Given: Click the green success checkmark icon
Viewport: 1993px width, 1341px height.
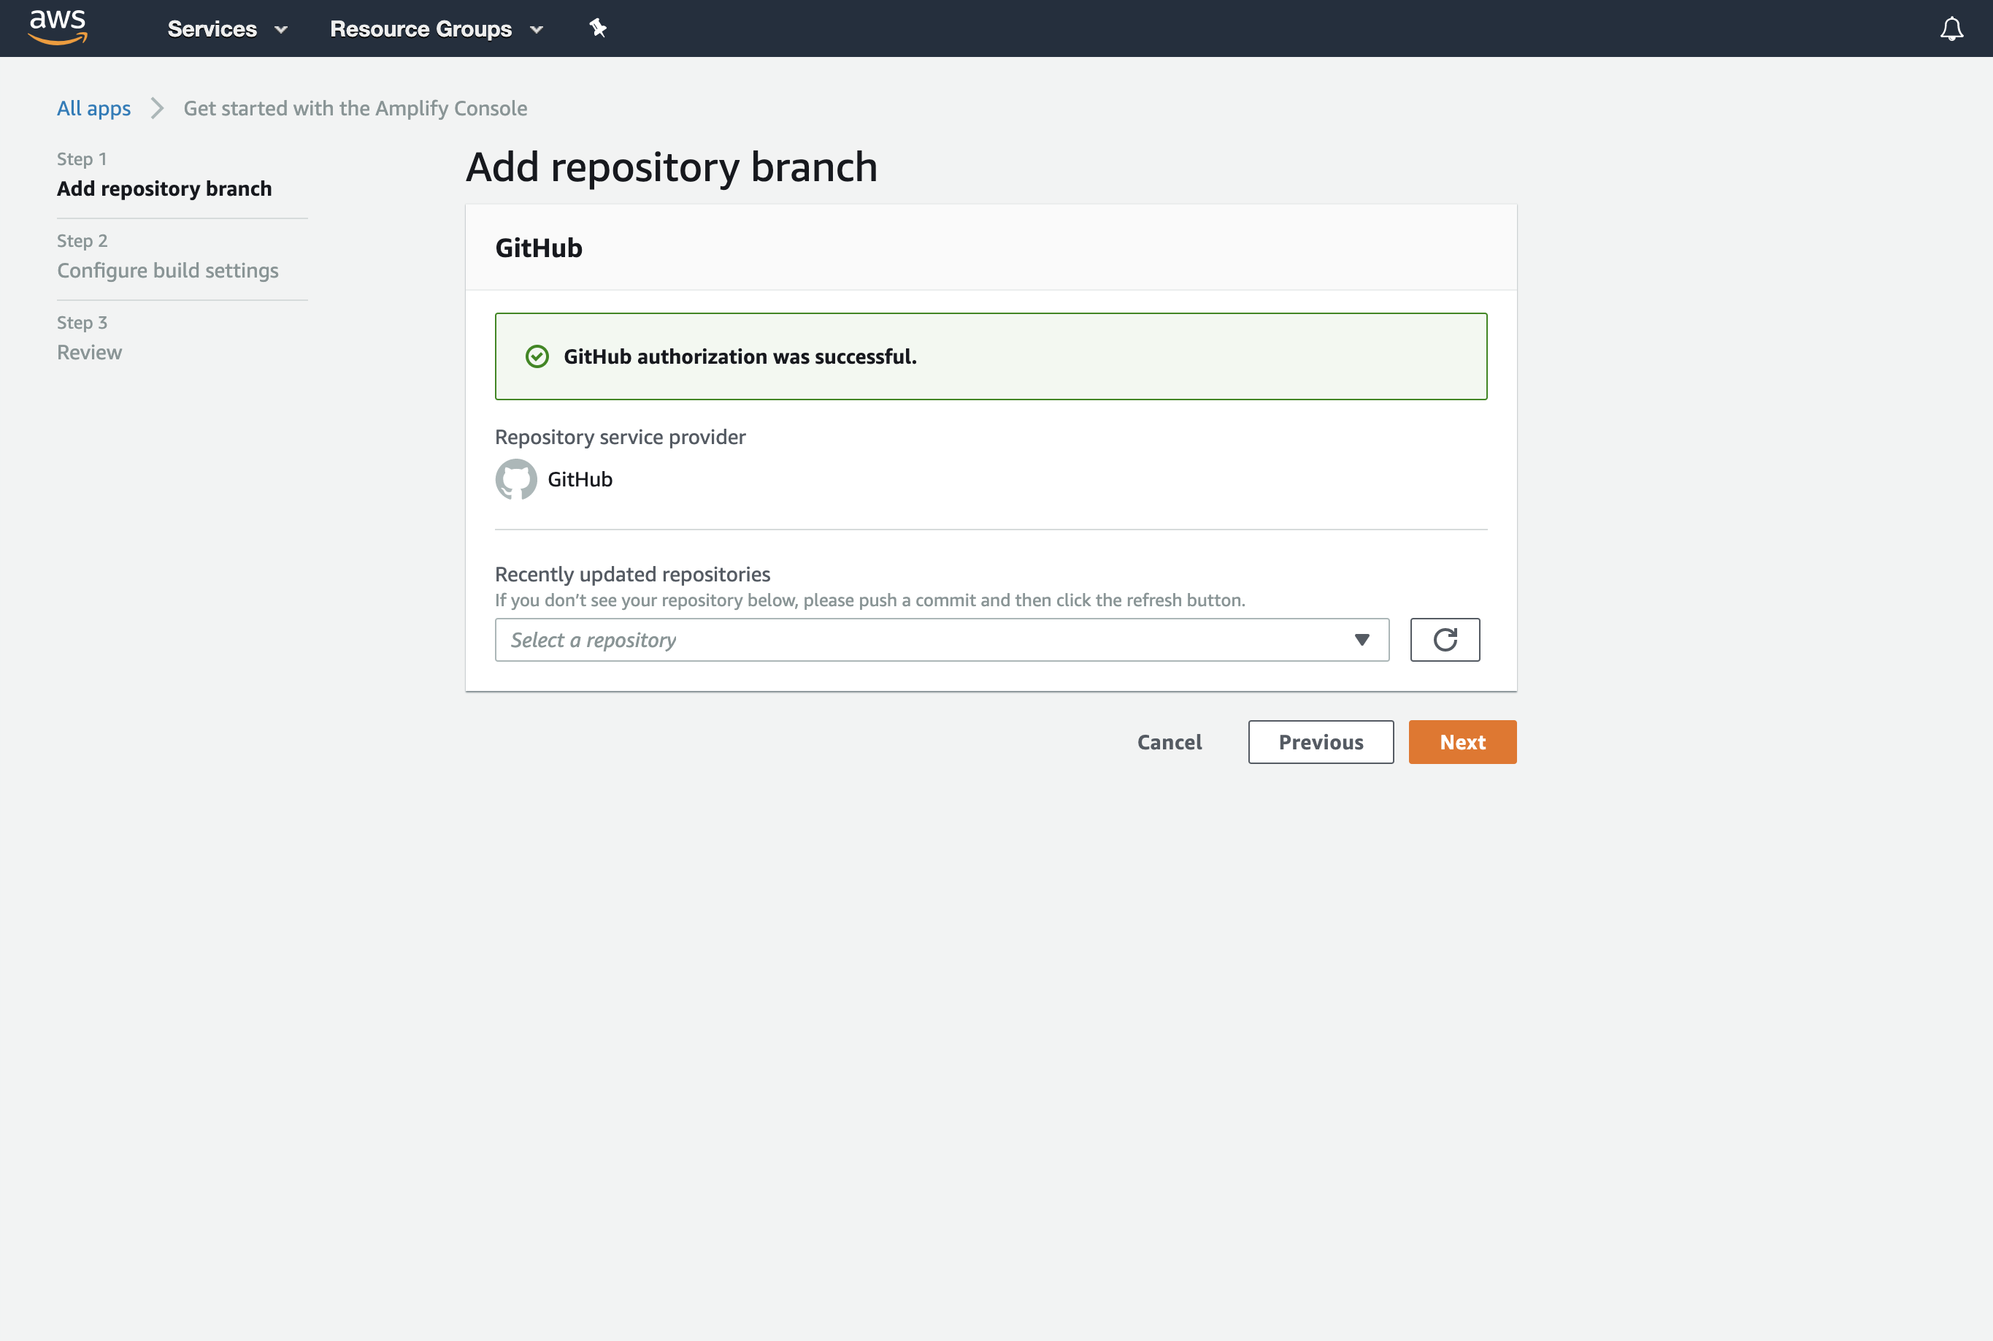Looking at the screenshot, I should (x=537, y=356).
